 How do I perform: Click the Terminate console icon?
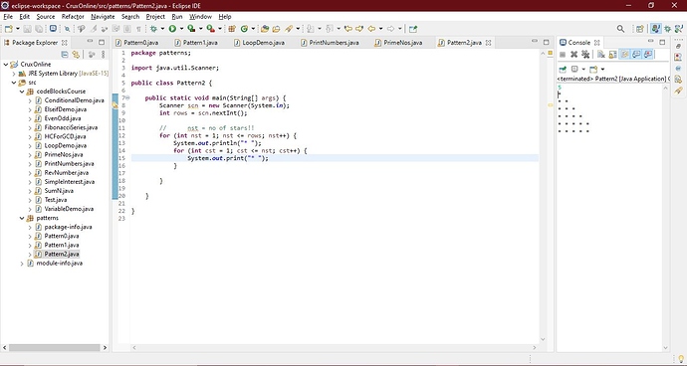tap(563, 55)
